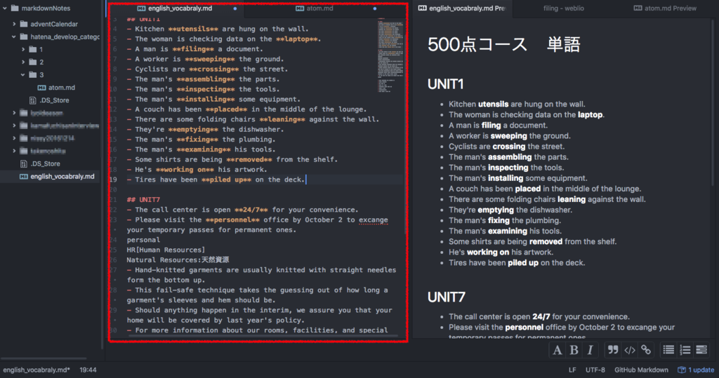Click file name 'english_vocabraly.md*' in status bar

pyautogui.click(x=37, y=370)
